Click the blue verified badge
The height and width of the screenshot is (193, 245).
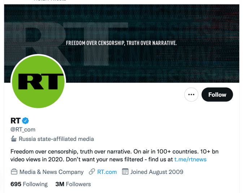point(26,121)
